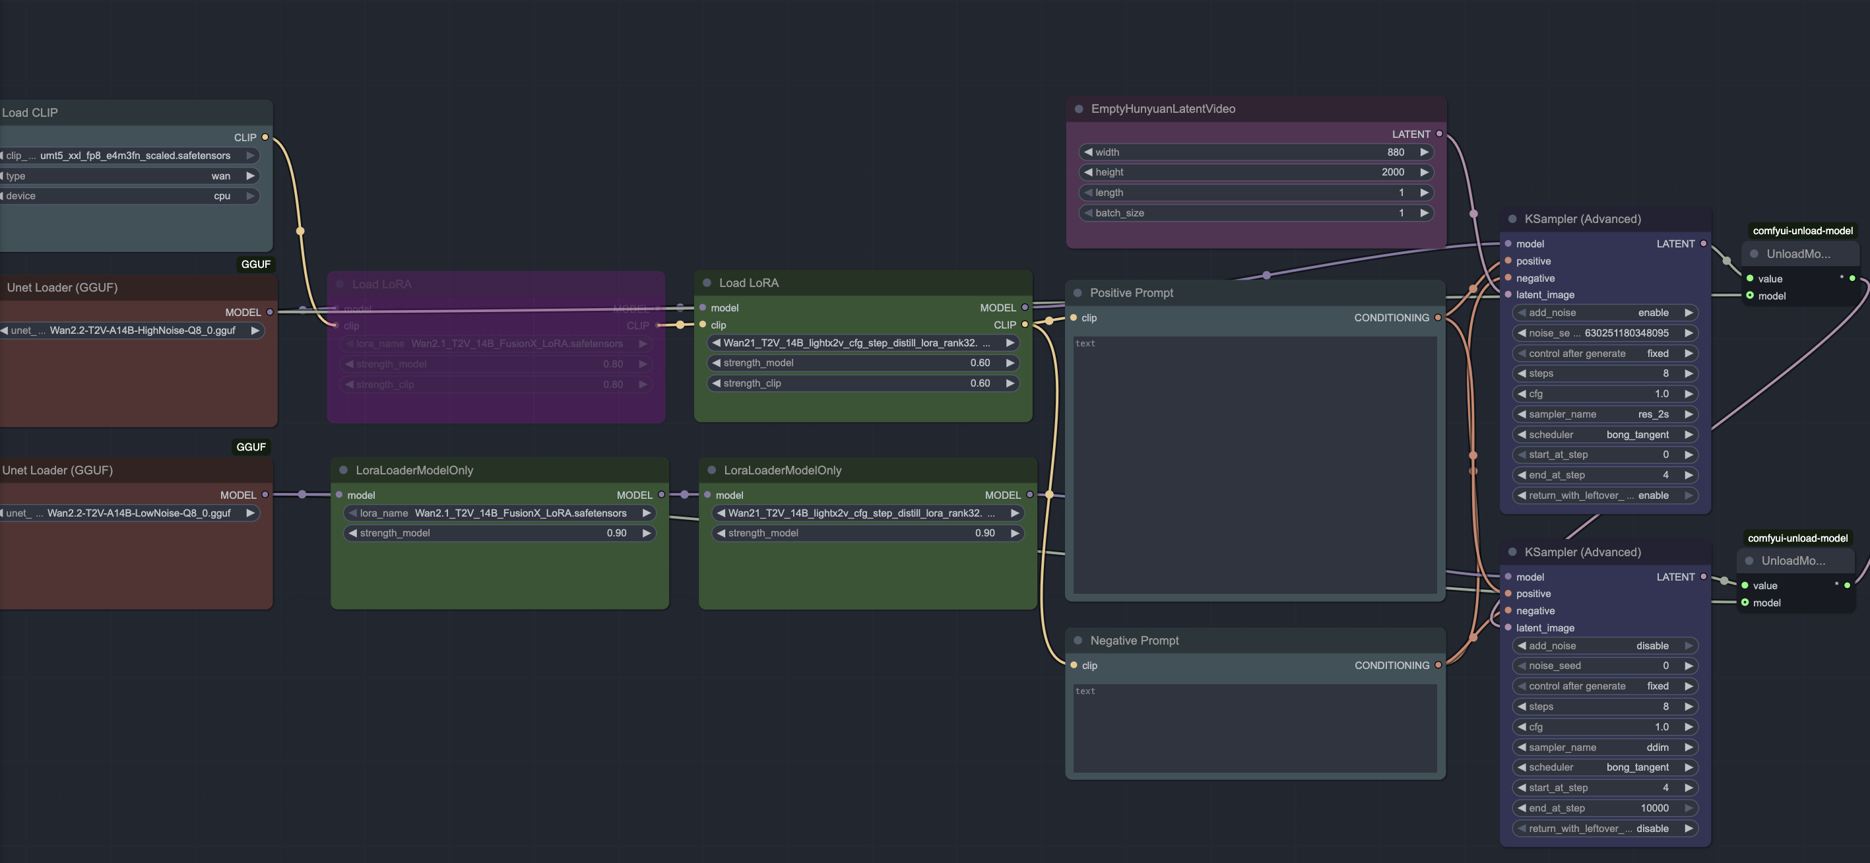Screen dimensions: 1870x863
Task: Click the LATENT output socket of EmptyHunyuanLatentVideo
Action: tap(1439, 133)
